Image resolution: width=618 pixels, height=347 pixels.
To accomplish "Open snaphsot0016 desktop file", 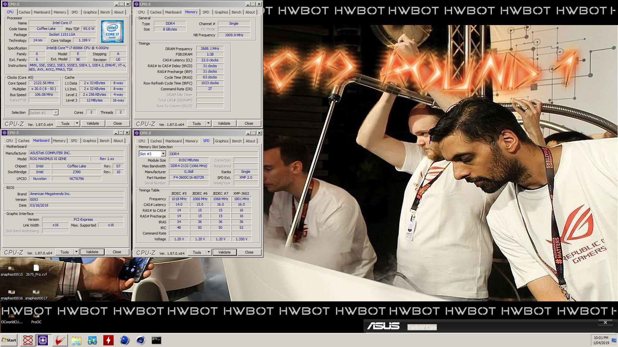I will [x=12, y=295].
